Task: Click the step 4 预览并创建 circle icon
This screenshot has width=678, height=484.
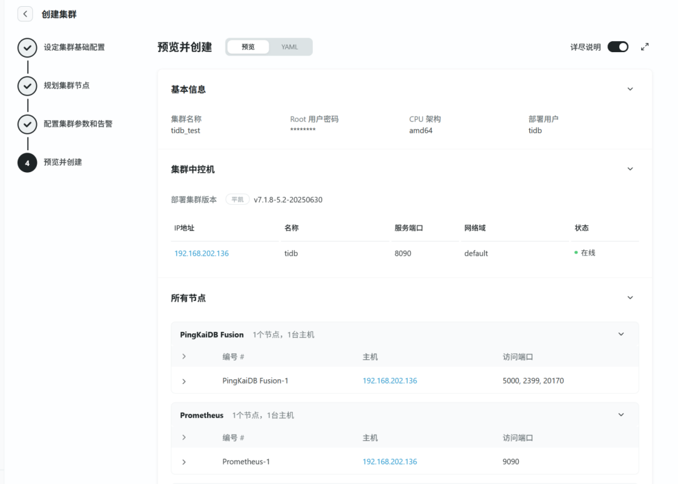Action: [x=27, y=163]
